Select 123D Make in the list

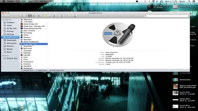[34, 22]
